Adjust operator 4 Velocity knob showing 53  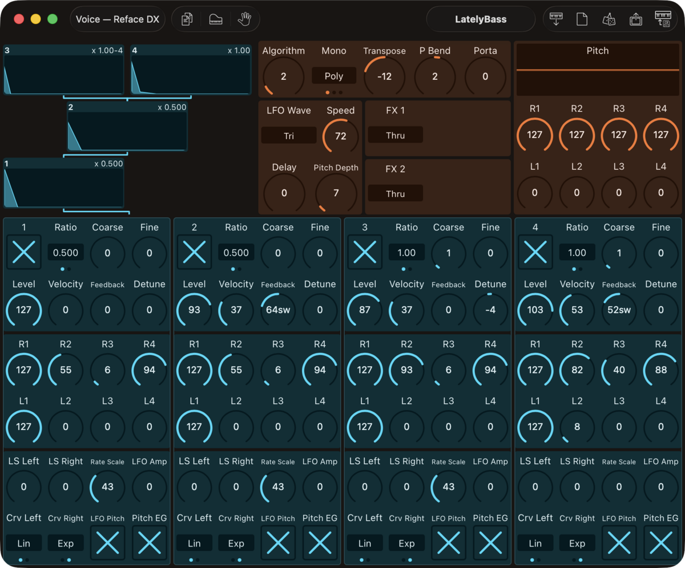577,310
